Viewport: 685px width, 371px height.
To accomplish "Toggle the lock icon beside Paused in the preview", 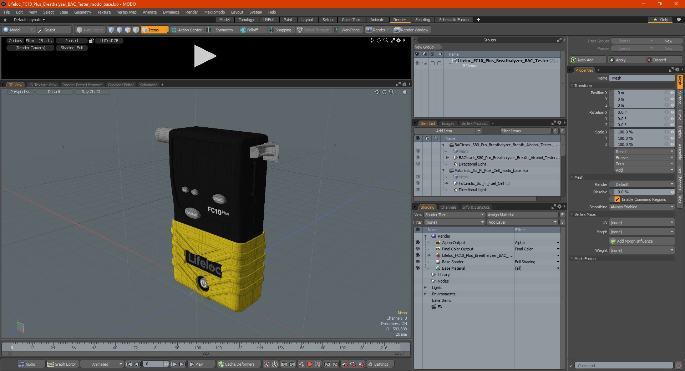I will click(91, 41).
